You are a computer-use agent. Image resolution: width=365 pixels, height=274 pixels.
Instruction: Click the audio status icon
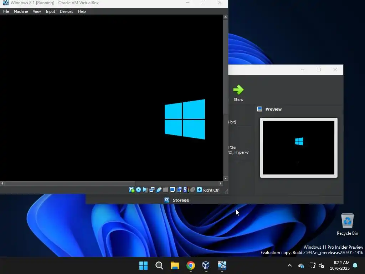pyautogui.click(x=145, y=190)
